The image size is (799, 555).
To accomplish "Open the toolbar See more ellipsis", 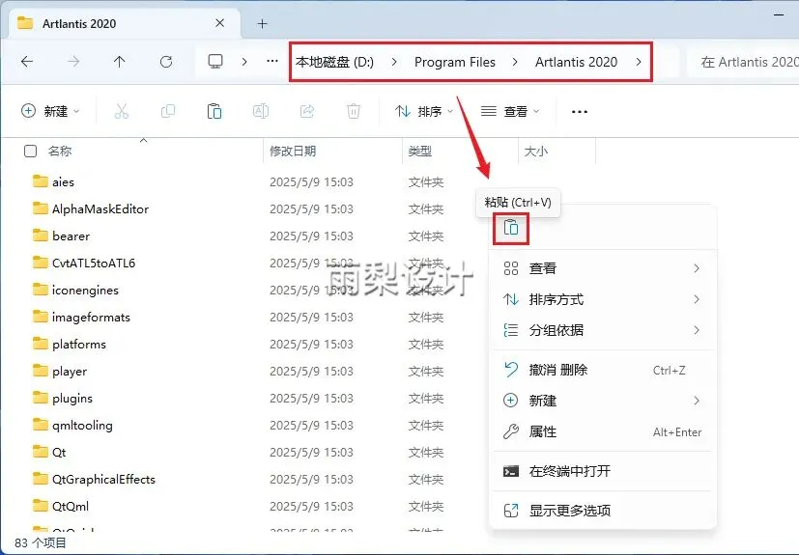I will [580, 112].
